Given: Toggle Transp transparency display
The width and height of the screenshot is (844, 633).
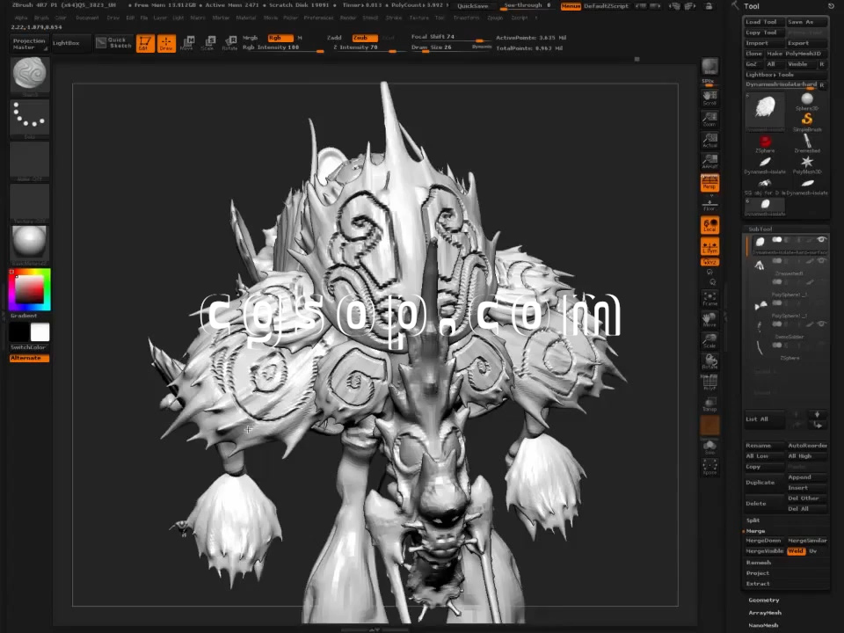Looking at the screenshot, I should 709,404.
